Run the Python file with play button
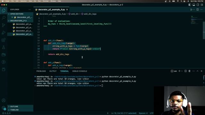 pyautogui.click(x=191, y=10)
